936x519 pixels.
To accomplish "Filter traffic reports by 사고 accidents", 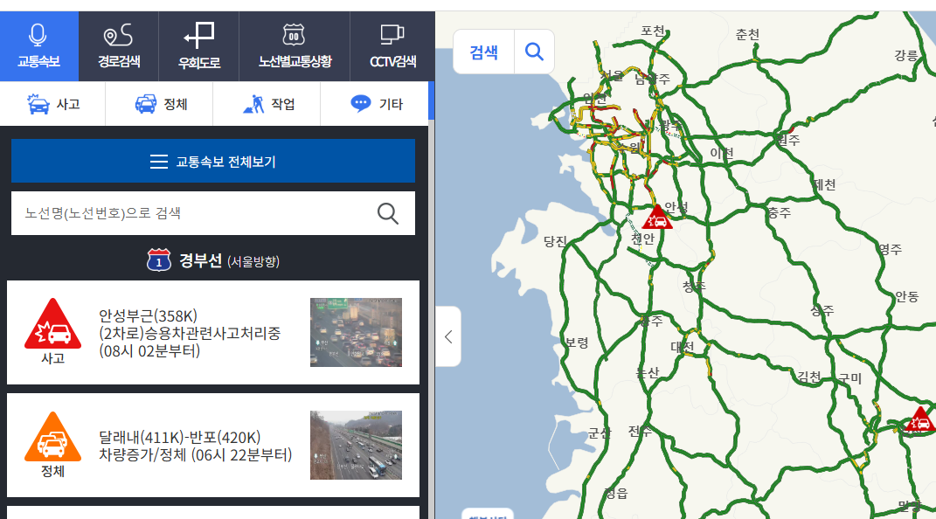I will point(52,104).
